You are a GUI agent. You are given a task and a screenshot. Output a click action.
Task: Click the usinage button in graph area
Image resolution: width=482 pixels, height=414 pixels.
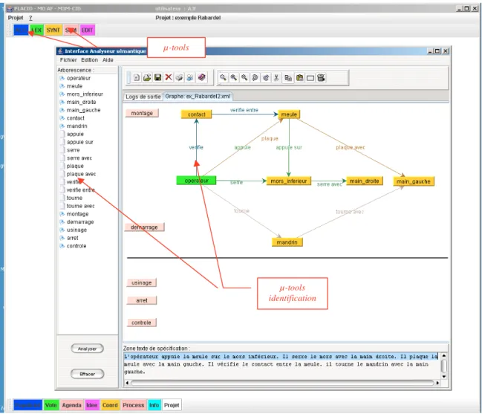(142, 282)
